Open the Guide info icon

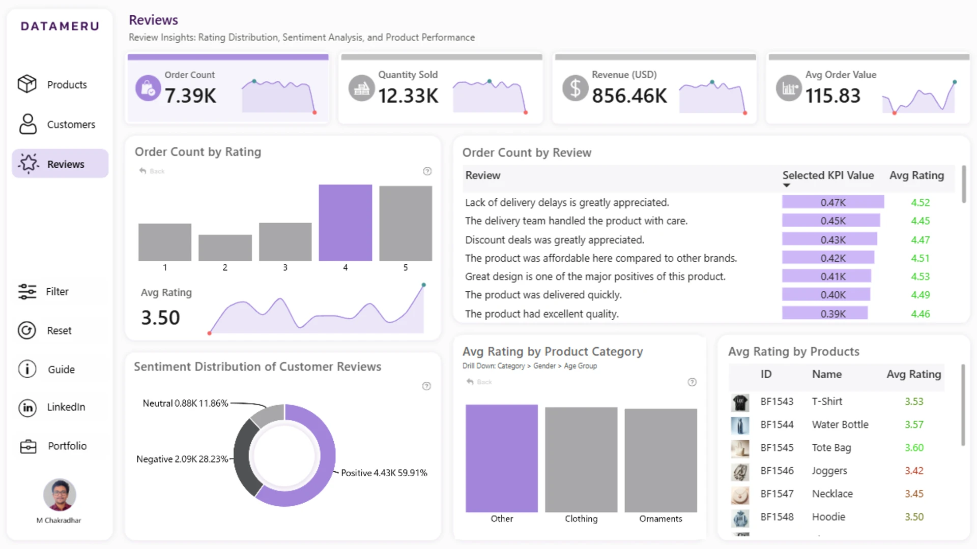pos(27,369)
